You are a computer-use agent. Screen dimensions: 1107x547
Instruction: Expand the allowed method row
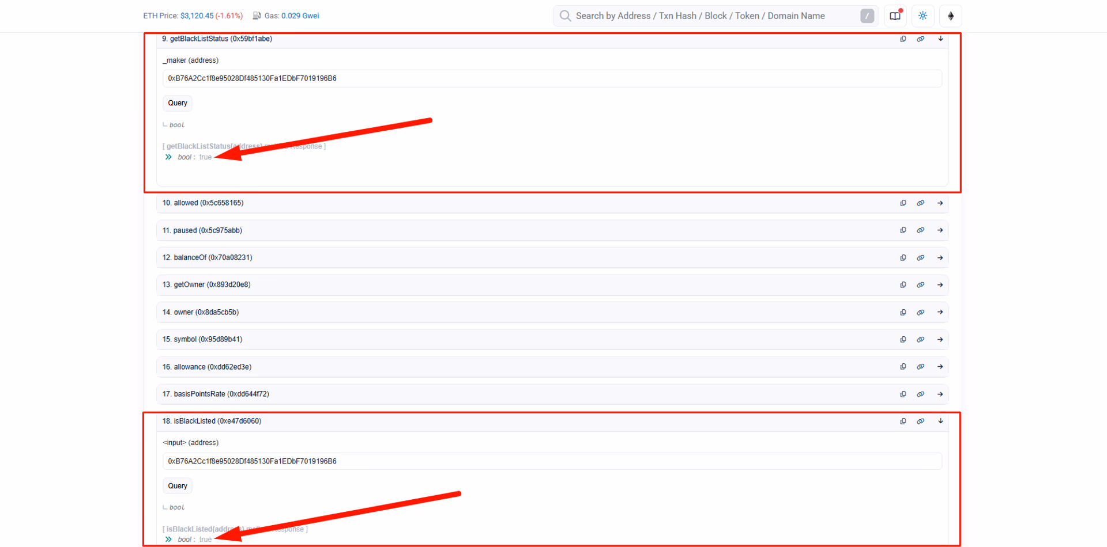[x=940, y=203]
